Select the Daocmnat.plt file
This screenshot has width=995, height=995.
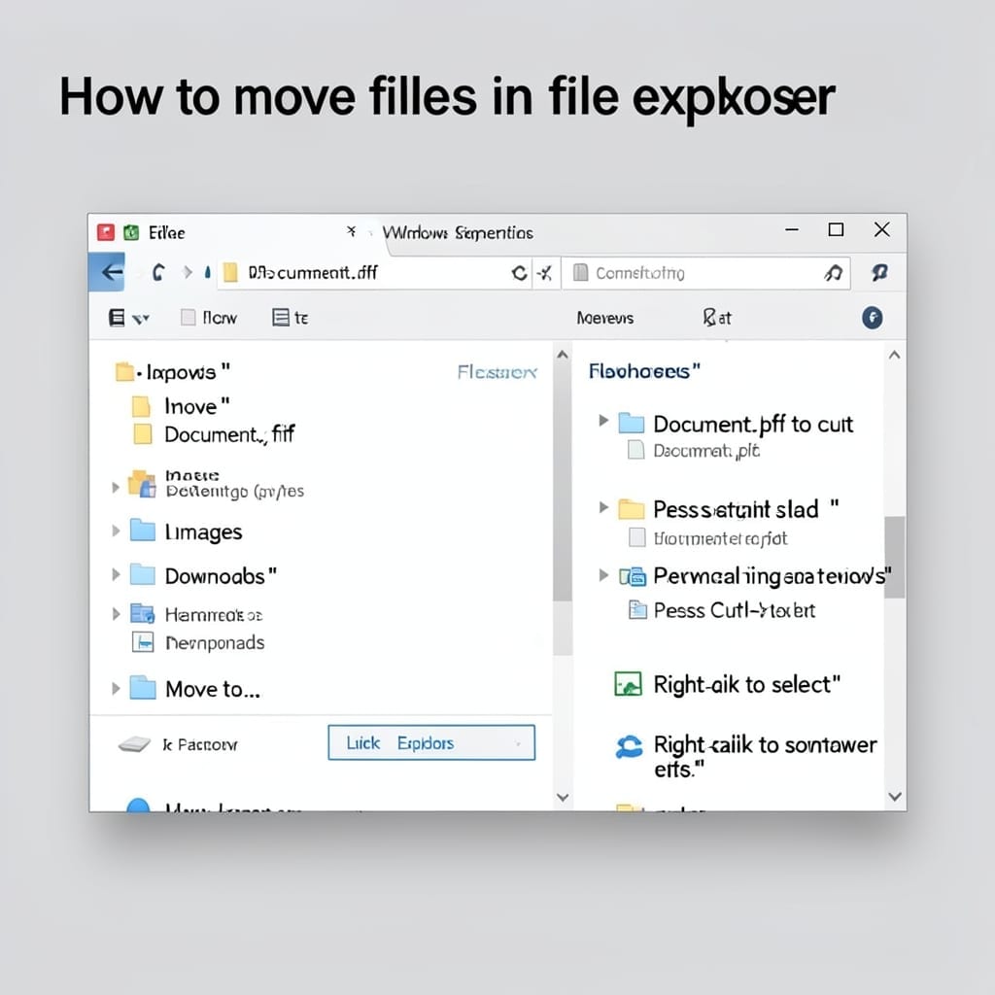pyautogui.click(x=693, y=451)
